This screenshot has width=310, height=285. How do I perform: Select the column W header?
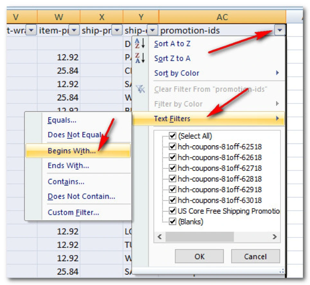click(x=59, y=17)
